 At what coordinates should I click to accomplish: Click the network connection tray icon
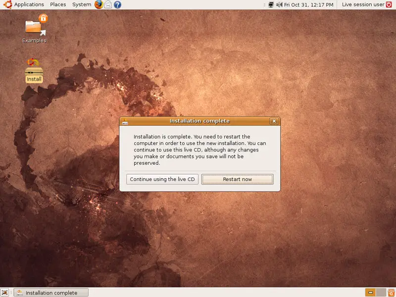pos(271,4)
